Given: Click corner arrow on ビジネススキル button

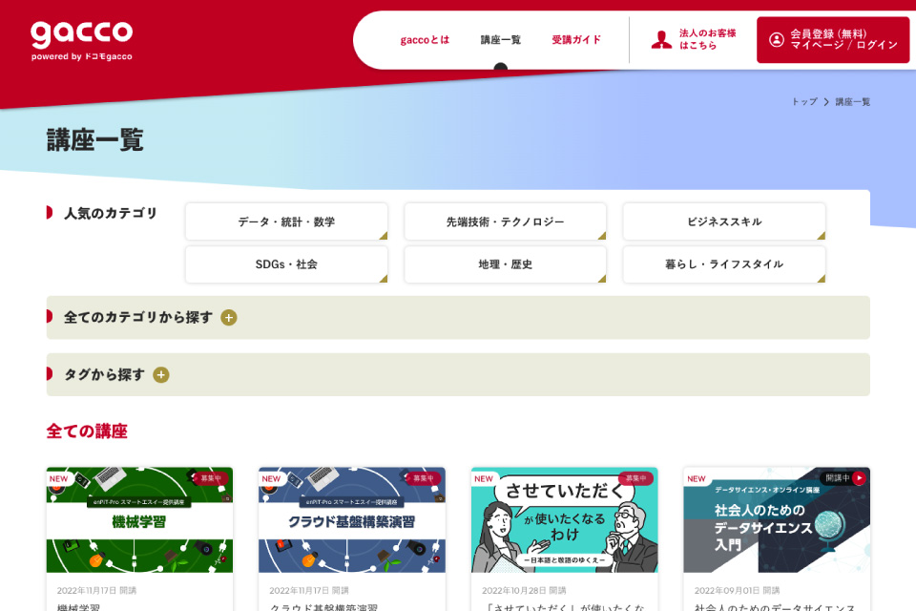Looking at the screenshot, I should click(x=822, y=237).
